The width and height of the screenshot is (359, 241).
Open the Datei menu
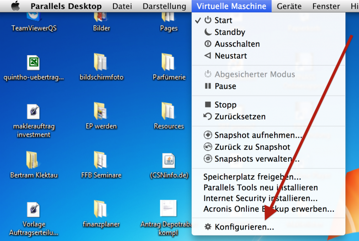click(x=122, y=6)
